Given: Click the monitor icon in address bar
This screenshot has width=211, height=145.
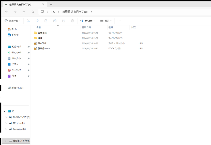Looking at the screenshot, I should pyautogui.click(x=42, y=12).
